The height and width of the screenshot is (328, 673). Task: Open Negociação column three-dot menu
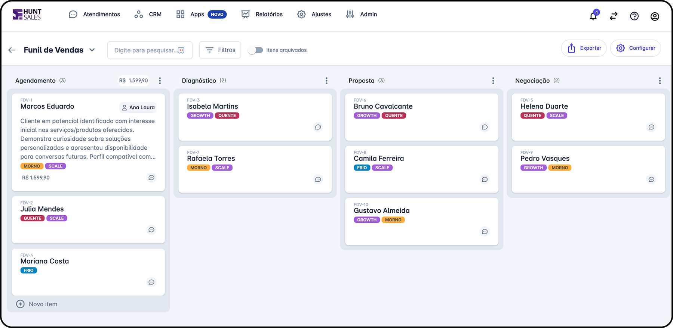pos(660,81)
